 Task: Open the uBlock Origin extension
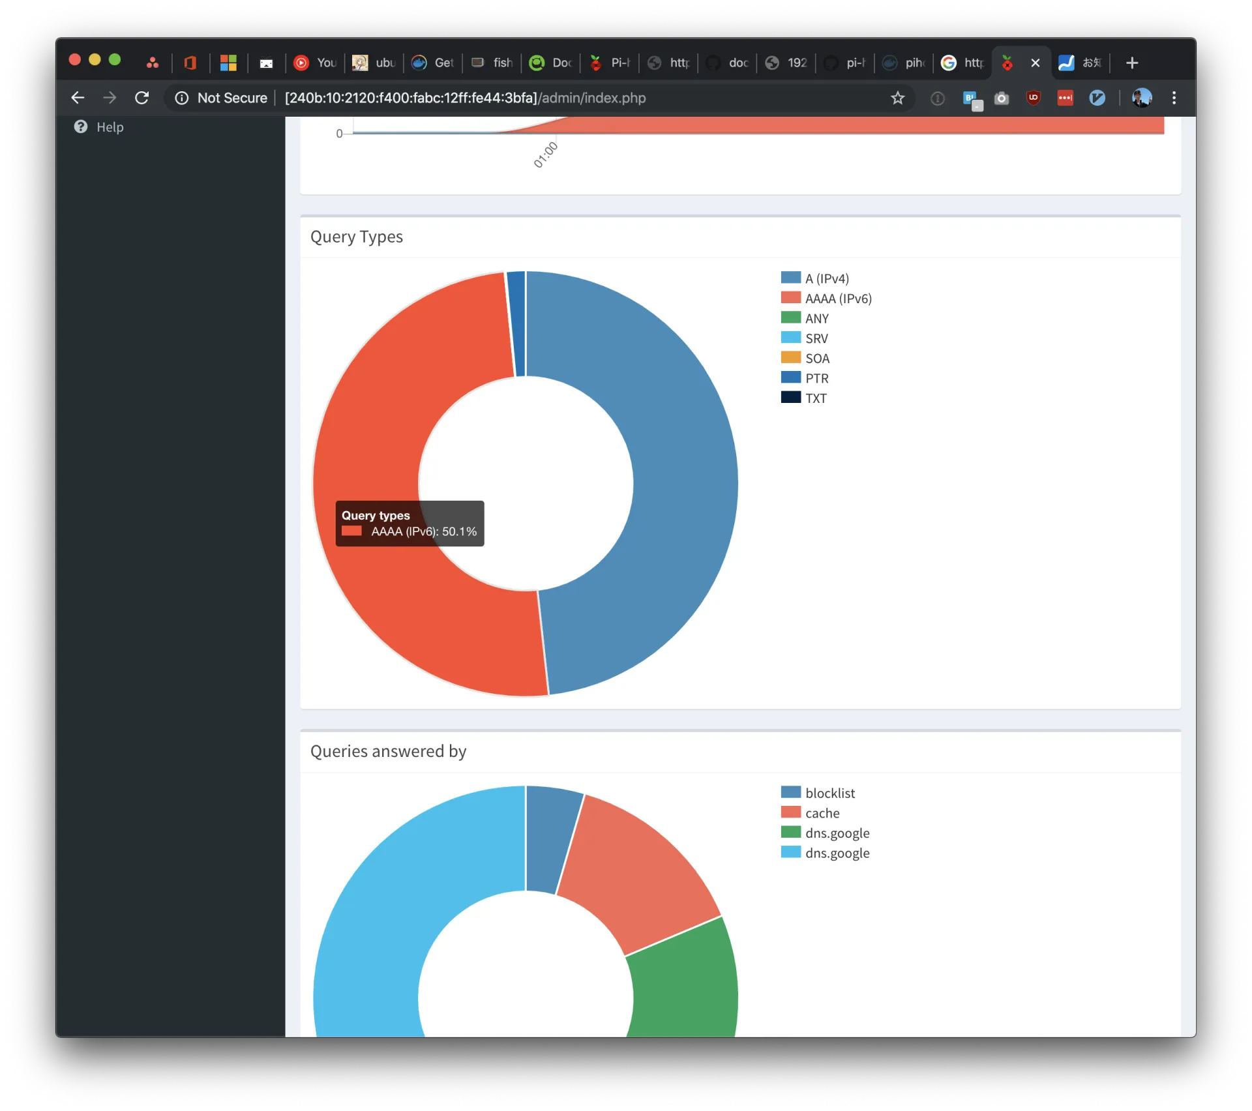pyautogui.click(x=1033, y=98)
